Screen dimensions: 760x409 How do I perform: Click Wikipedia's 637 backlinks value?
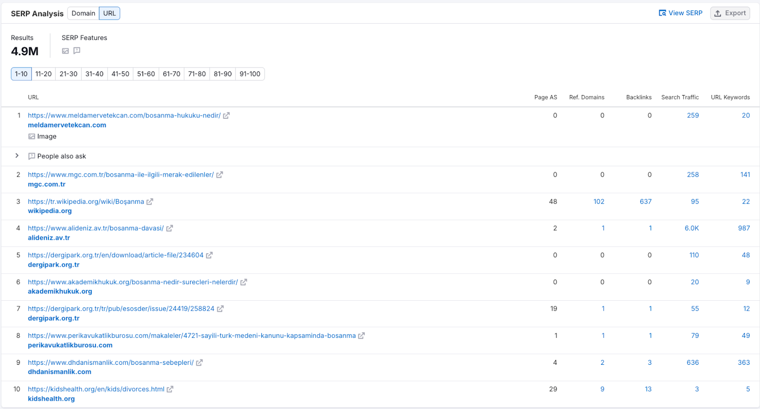[646, 201]
